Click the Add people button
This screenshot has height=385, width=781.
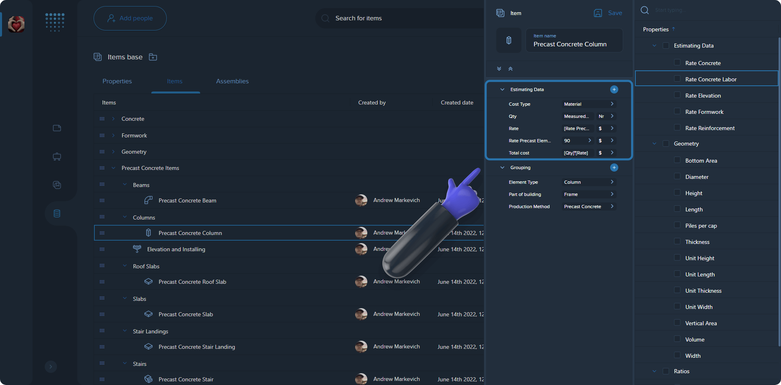130,18
